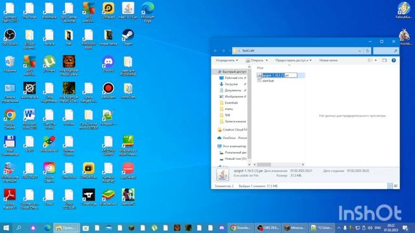Open the Новая папка desktop folder

tap(108, 38)
